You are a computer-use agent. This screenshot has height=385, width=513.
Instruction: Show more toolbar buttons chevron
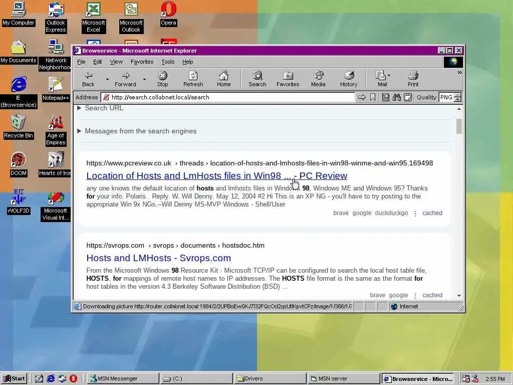click(x=459, y=72)
